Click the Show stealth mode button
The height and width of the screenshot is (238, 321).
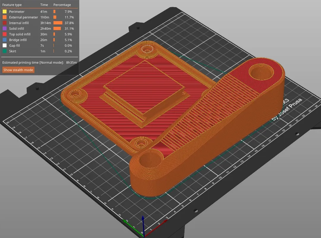[x=18, y=70]
